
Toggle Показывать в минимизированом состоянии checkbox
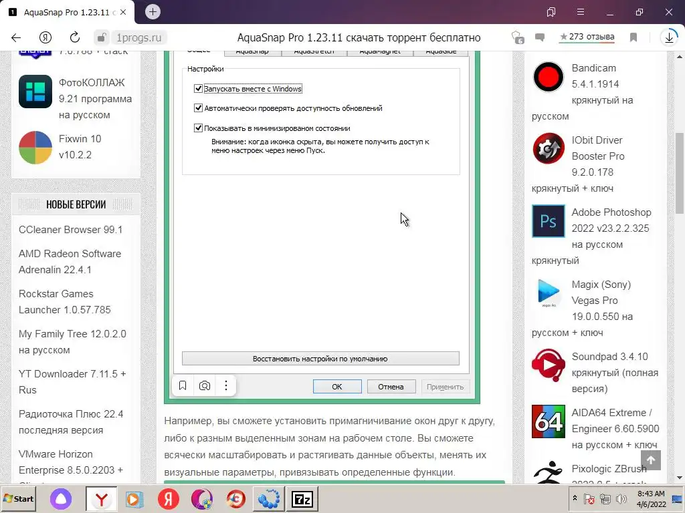point(198,128)
